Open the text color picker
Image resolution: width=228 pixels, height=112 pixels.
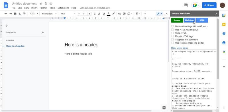[109, 14]
